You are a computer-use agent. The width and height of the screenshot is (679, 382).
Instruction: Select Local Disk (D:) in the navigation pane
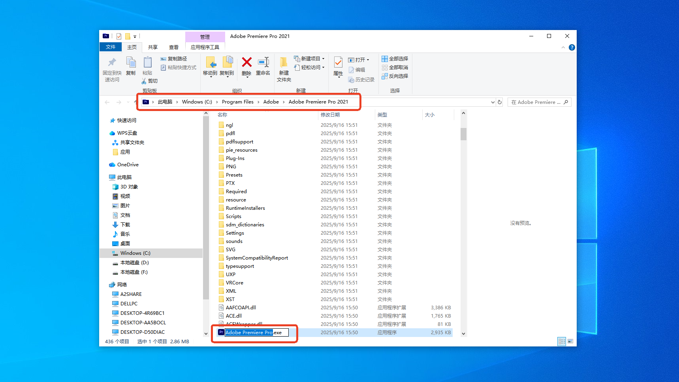coord(134,263)
